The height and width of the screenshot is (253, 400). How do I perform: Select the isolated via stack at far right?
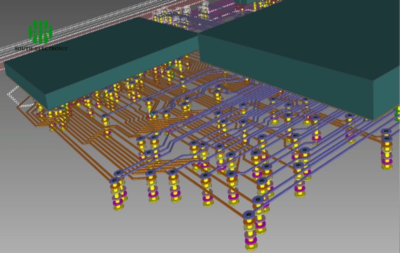(x=387, y=150)
